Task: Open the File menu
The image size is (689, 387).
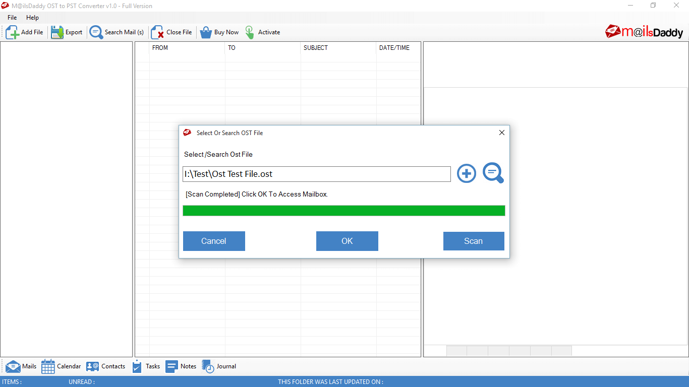Action: pyautogui.click(x=12, y=18)
